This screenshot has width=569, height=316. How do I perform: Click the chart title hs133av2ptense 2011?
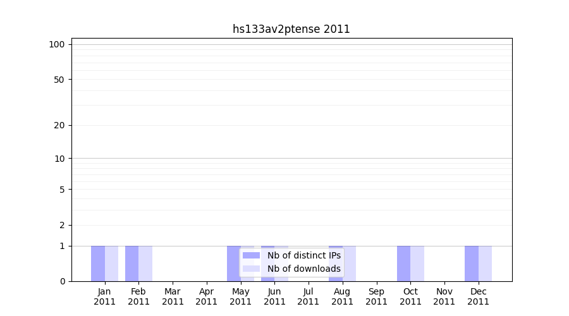tap(291, 29)
